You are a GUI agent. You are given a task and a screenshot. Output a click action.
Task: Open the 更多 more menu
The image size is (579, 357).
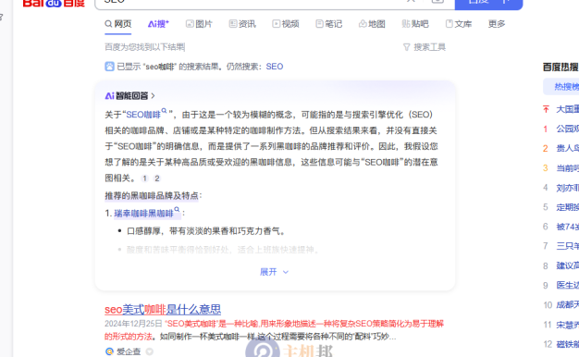click(497, 24)
